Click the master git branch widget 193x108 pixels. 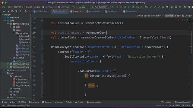pos(186,105)
